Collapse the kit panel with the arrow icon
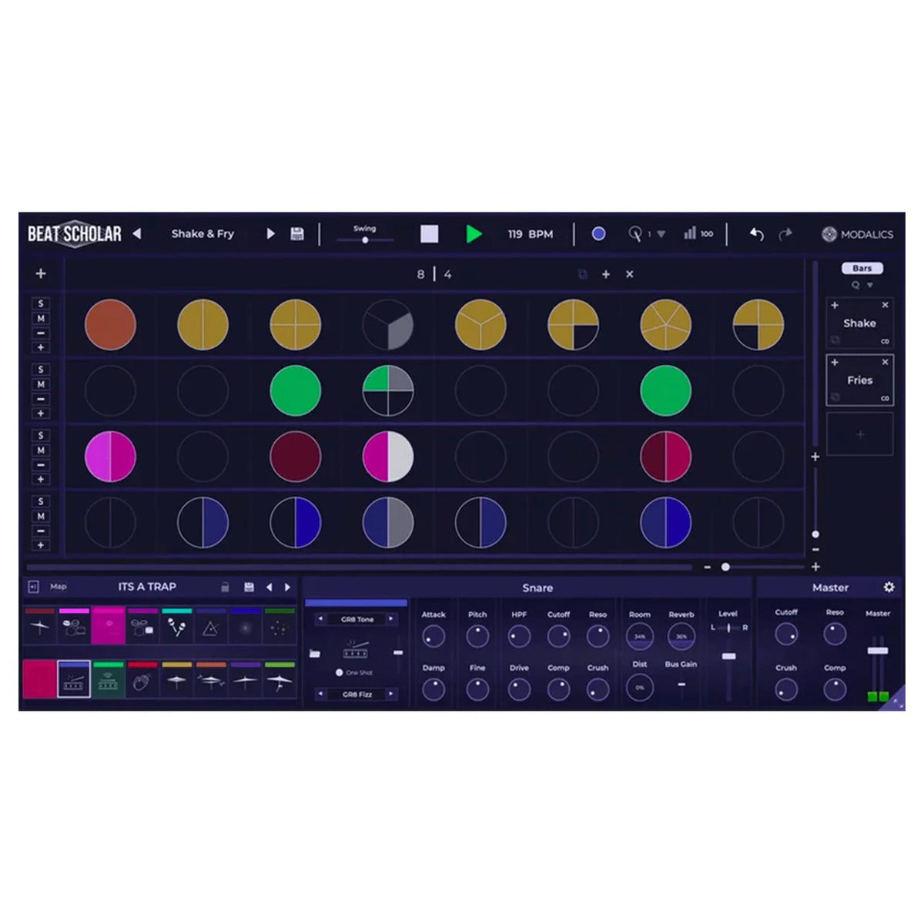The image size is (924, 924). (33, 587)
